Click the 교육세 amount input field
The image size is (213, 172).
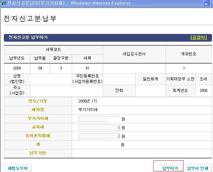pos(99,127)
